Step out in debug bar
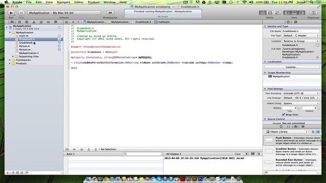 96,149
